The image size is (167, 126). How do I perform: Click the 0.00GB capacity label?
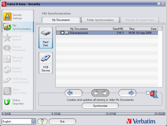click(x=6, y=114)
